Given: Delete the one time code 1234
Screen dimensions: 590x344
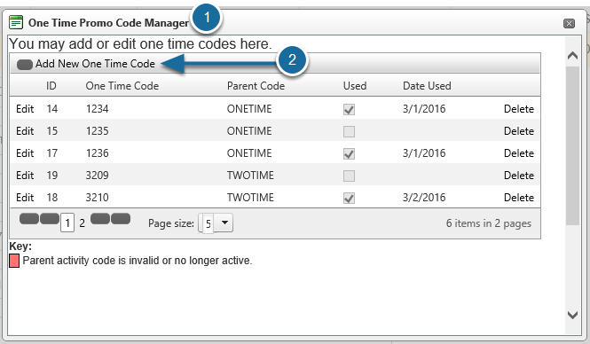Looking at the screenshot, I should pos(519,109).
